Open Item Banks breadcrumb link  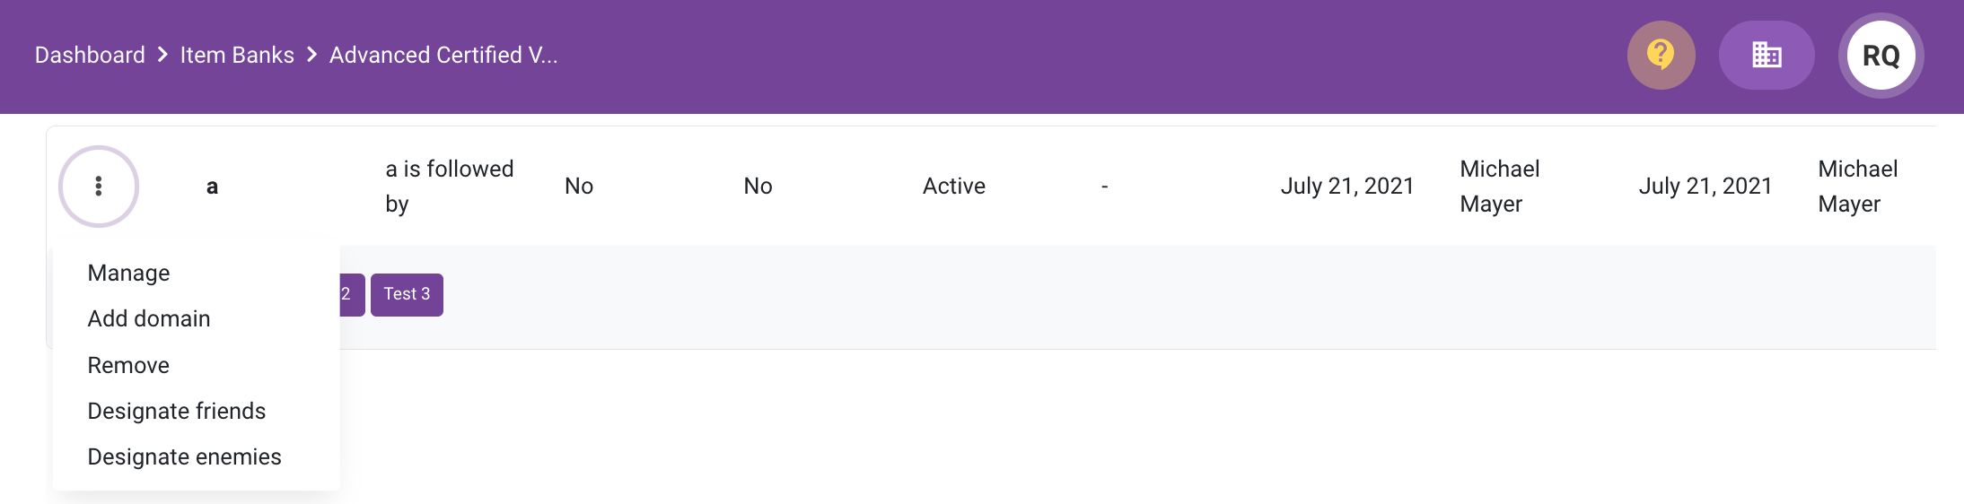[237, 56]
